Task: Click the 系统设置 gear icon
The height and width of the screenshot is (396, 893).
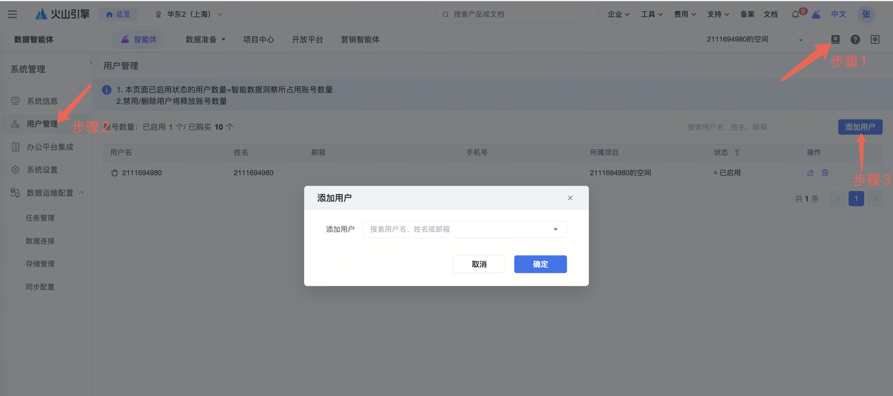Action: 15,170
